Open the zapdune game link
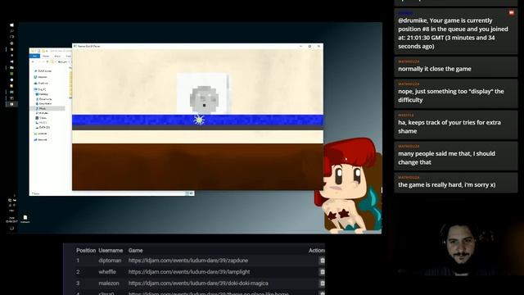Screen dimensions: 524x295 coord(188,261)
